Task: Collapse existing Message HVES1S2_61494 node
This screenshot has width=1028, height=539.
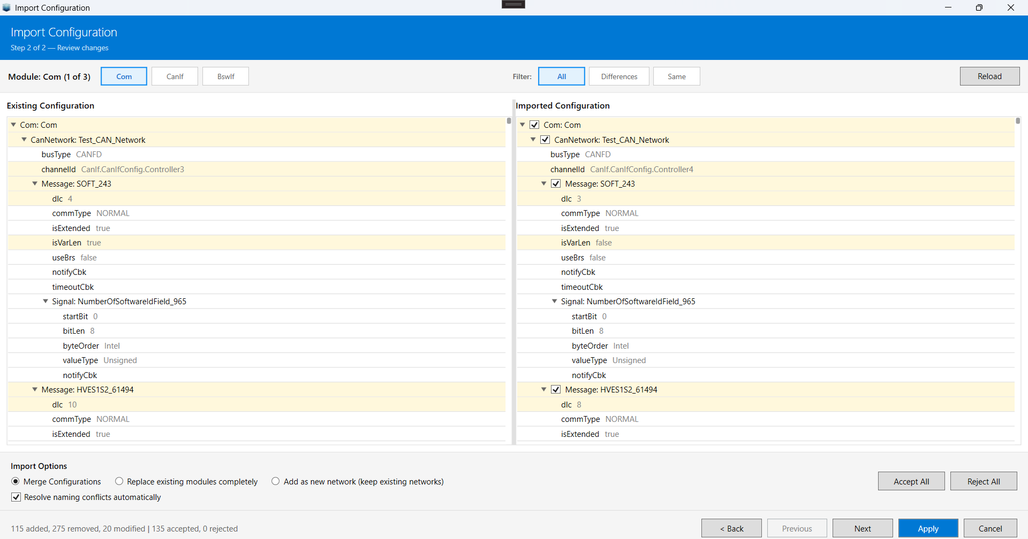Action: click(x=35, y=389)
